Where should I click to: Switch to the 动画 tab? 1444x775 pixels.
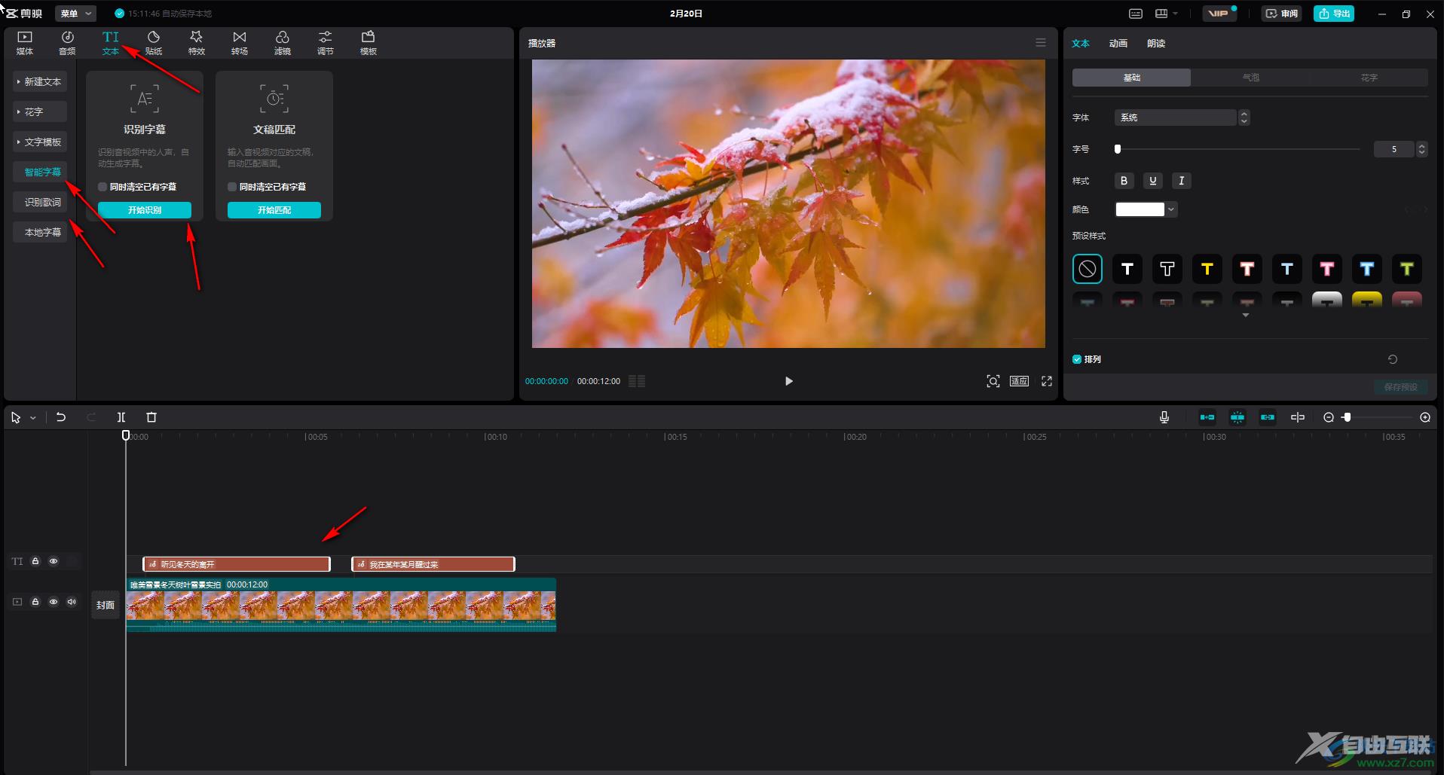1118,44
